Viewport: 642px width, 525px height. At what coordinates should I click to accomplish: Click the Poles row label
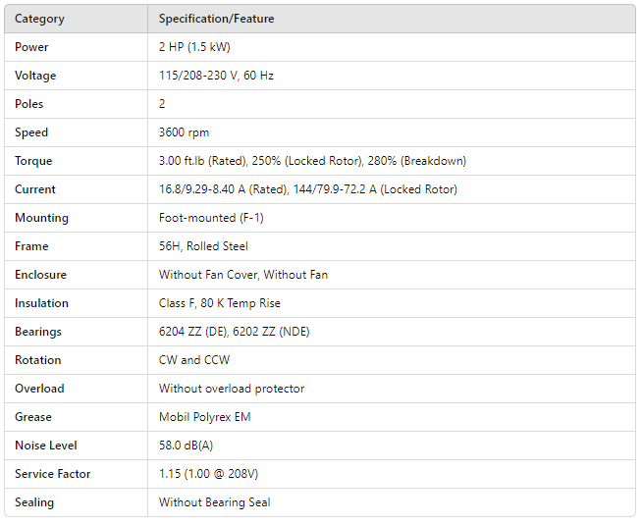pyautogui.click(x=29, y=104)
